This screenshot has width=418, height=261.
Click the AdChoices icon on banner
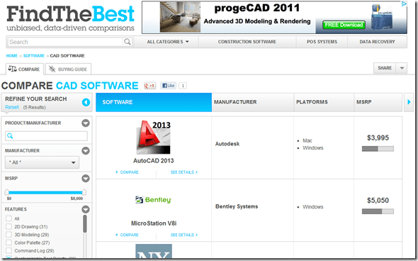tap(404, 4)
